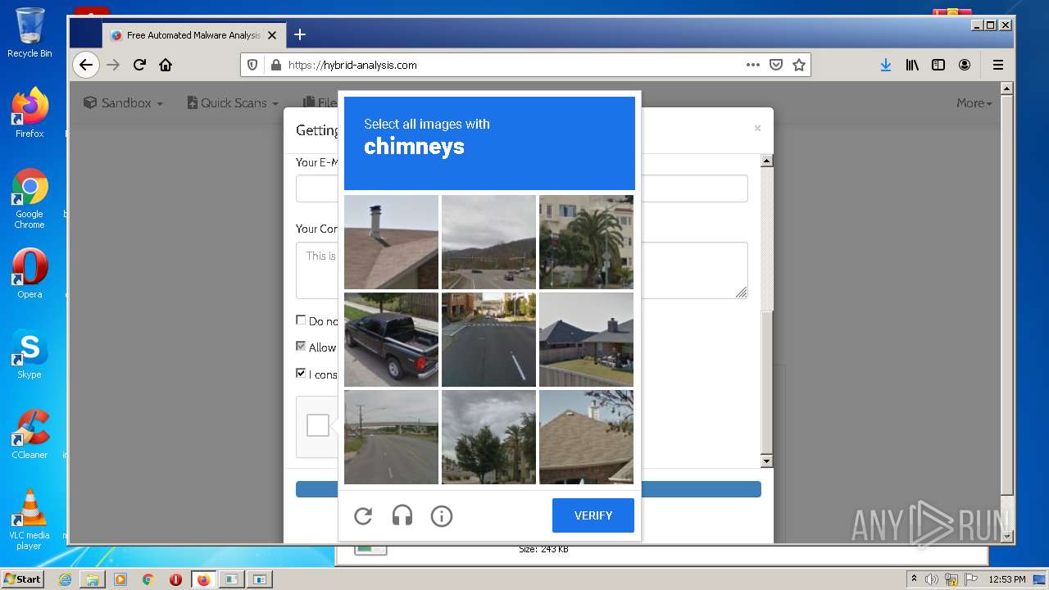Click the taskbar volume speaker icon

coord(932,579)
